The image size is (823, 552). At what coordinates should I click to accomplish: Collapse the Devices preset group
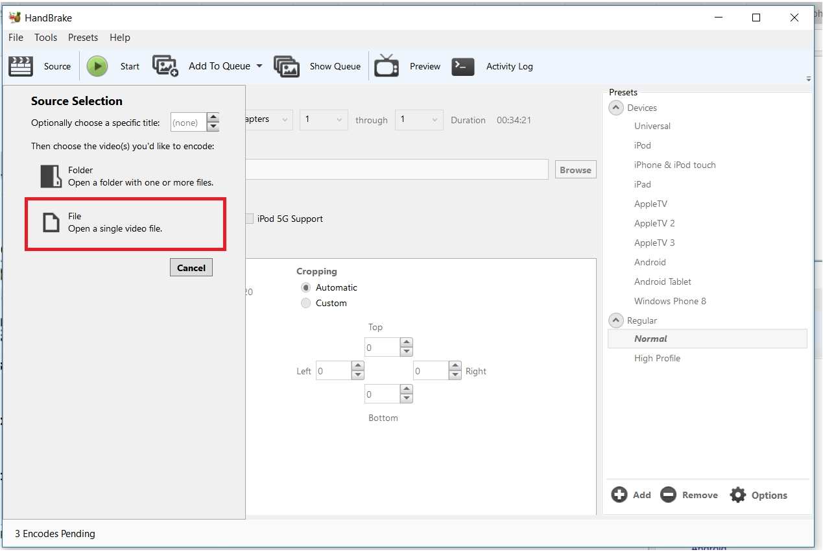616,108
